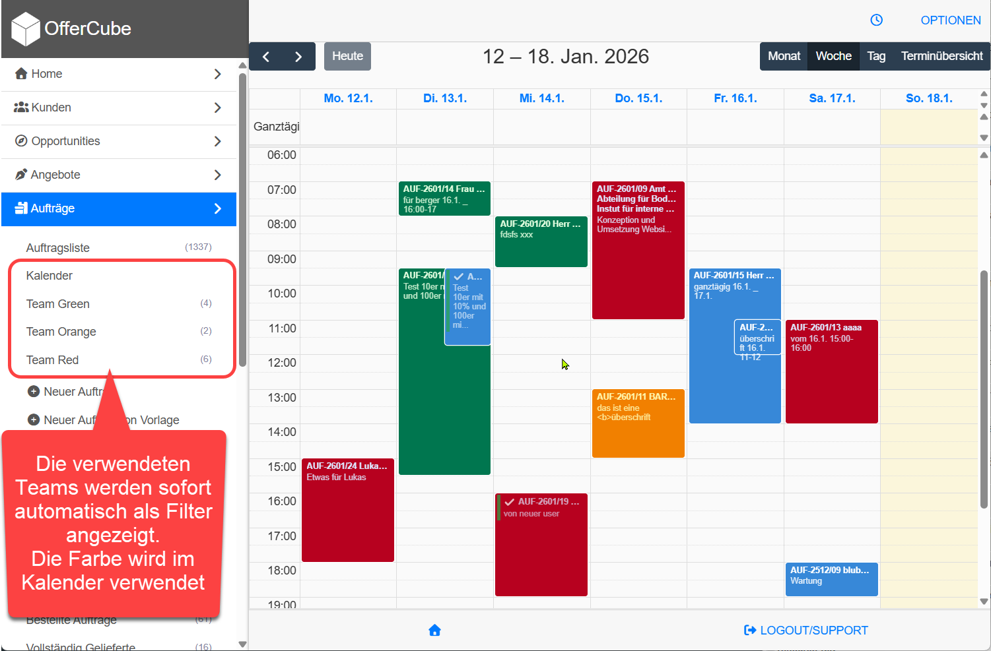This screenshot has height=651, width=991.
Task: Open the Terminübersicht tab
Action: [941, 56]
